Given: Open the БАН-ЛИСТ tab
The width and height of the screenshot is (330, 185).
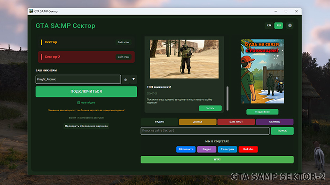Looking at the screenshot, I should (x=236, y=122).
